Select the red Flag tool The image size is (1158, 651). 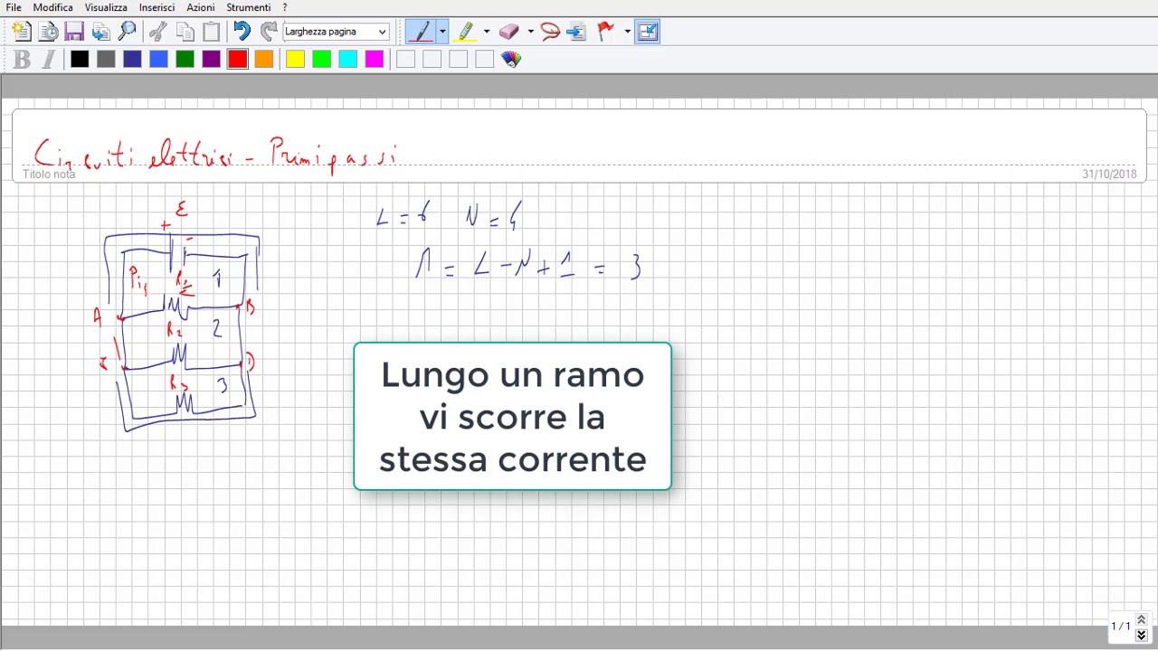606,32
